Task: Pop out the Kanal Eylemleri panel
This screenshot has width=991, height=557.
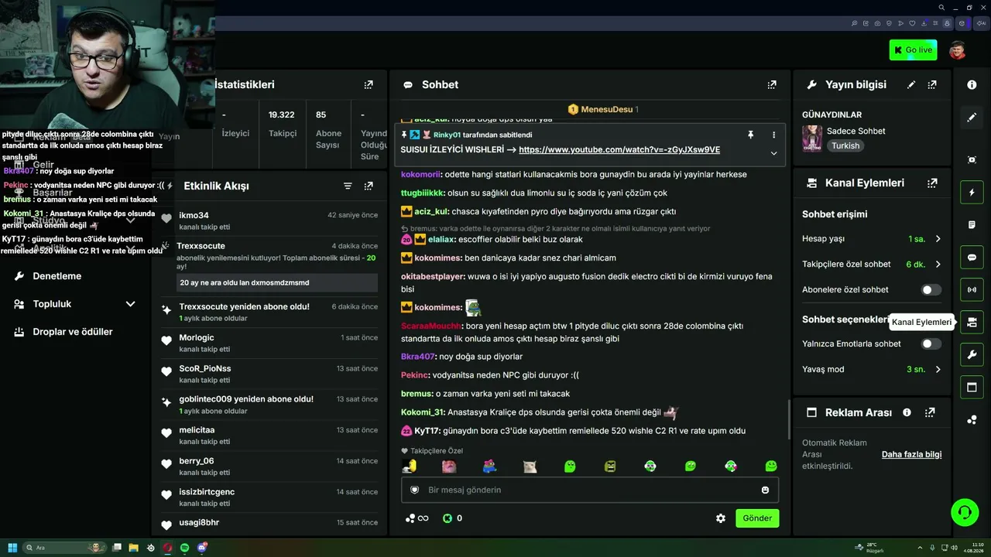Action: click(932, 183)
